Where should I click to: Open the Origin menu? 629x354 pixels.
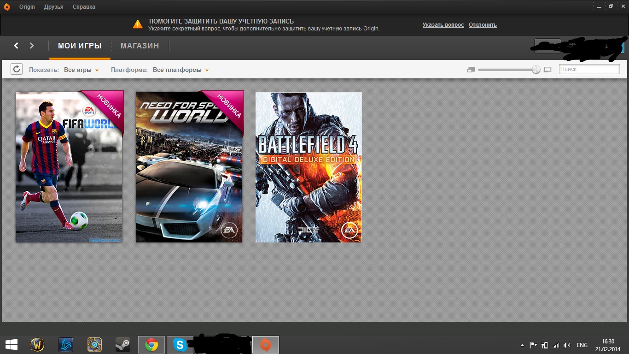pyautogui.click(x=27, y=7)
